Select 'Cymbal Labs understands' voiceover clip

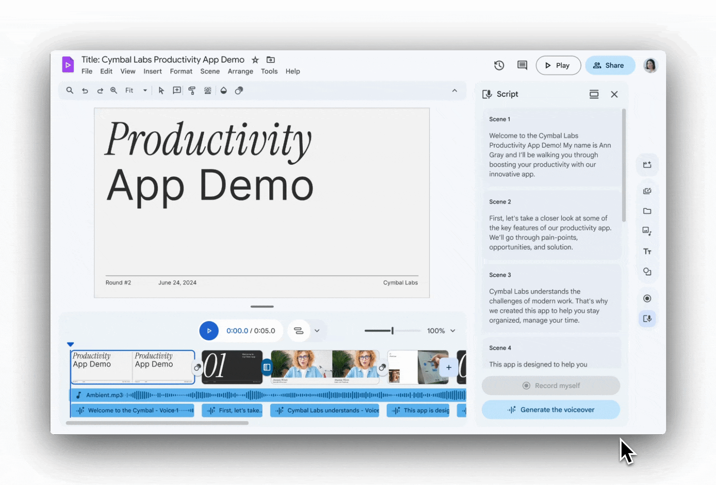point(325,410)
